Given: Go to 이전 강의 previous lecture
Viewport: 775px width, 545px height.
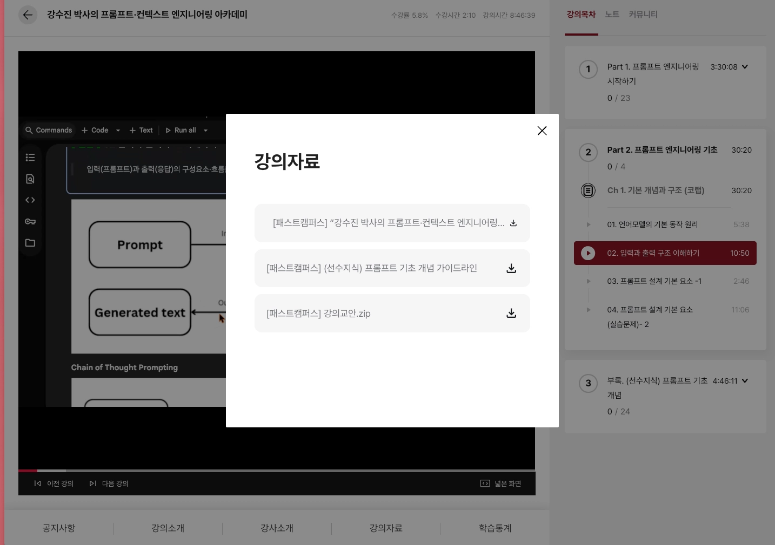Looking at the screenshot, I should [54, 483].
